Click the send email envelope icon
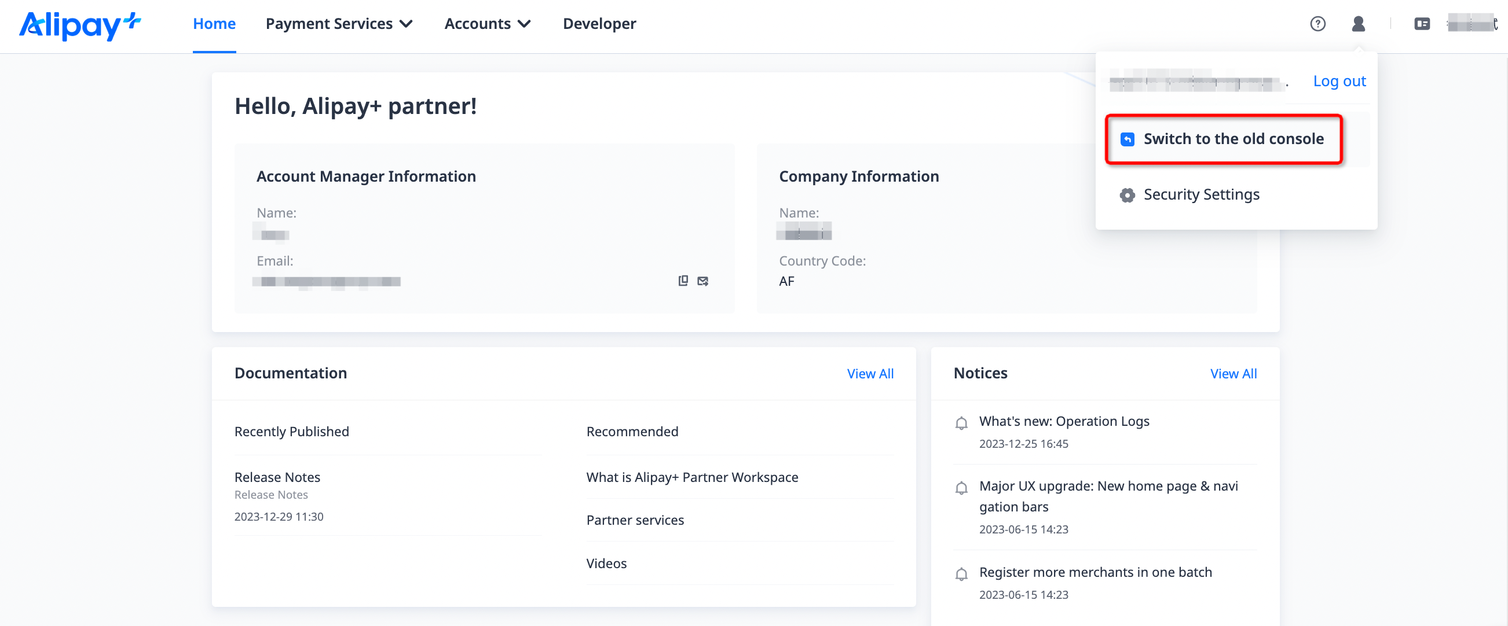This screenshot has width=1508, height=626. pyautogui.click(x=702, y=281)
